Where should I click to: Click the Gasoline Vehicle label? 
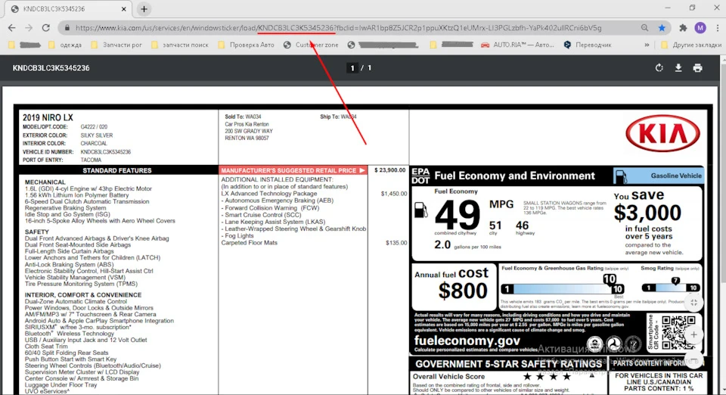(x=676, y=176)
